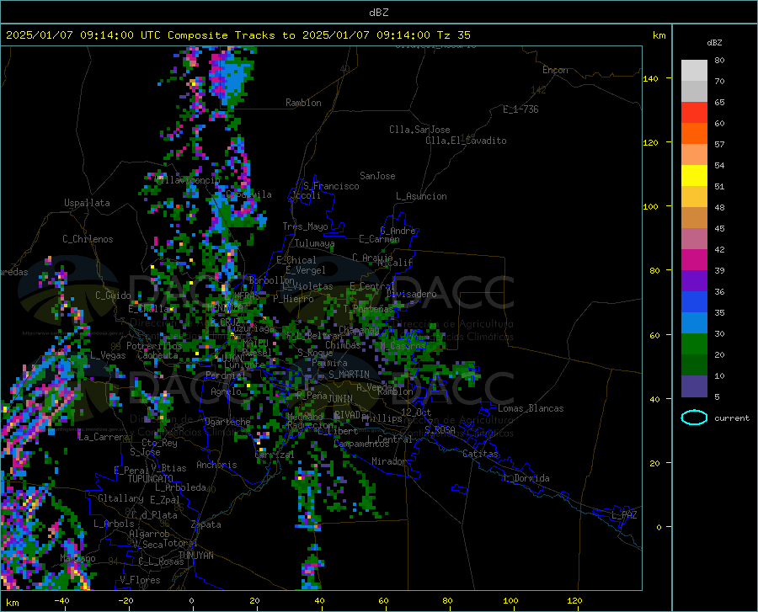Choose the red 60-65 dBZ swatch
This screenshot has height=612, width=758.
click(694, 113)
